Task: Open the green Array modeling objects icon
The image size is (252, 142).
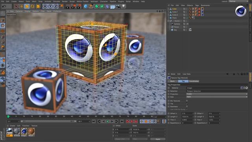Action: point(102,6)
